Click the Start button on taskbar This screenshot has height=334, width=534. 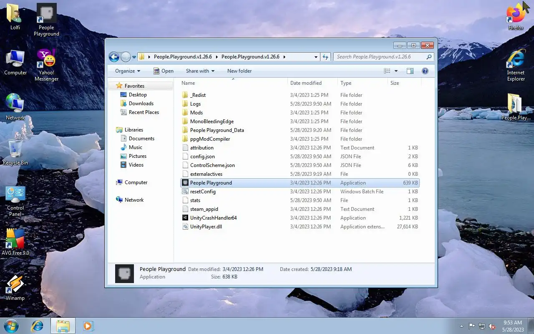click(x=11, y=326)
